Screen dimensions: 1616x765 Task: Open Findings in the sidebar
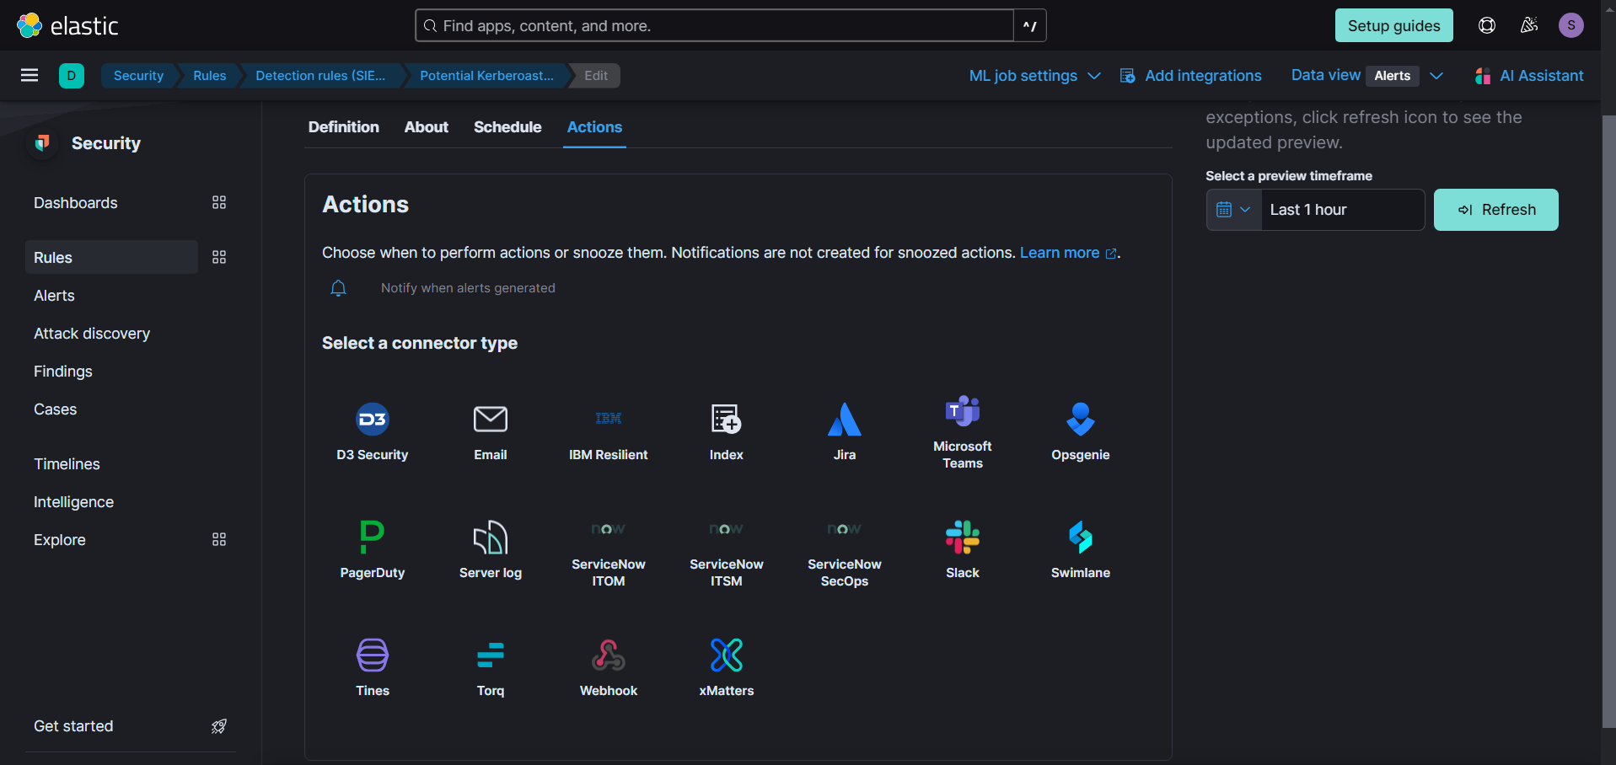pos(63,372)
